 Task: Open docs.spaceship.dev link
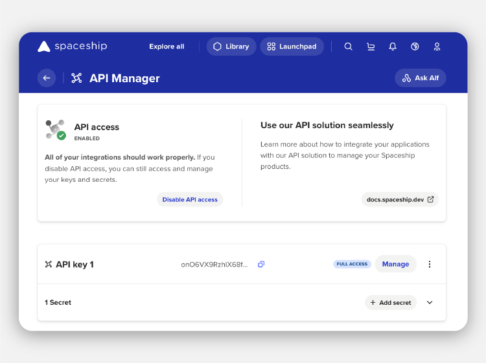coord(400,199)
